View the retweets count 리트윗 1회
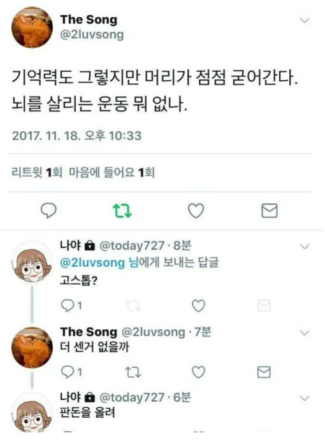Image resolution: width=325 pixels, height=440 pixels. (x=37, y=173)
